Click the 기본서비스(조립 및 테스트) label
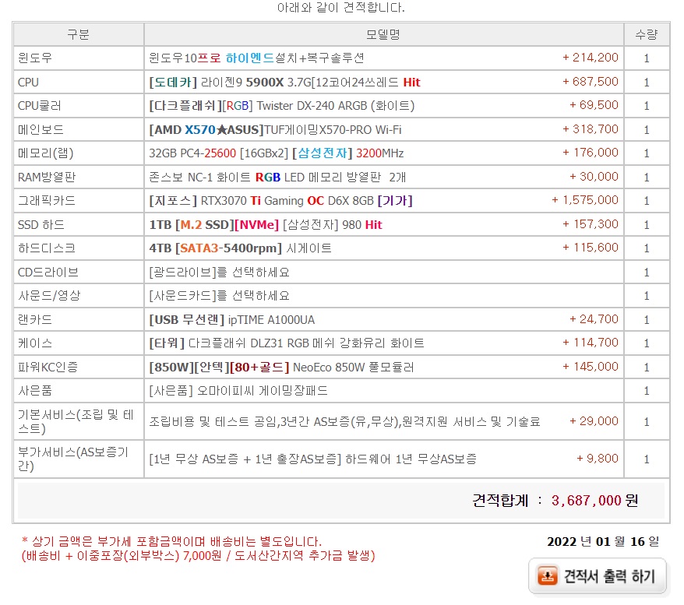Image resolution: width=684 pixels, height=605 pixels. pyautogui.click(x=76, y=421)
